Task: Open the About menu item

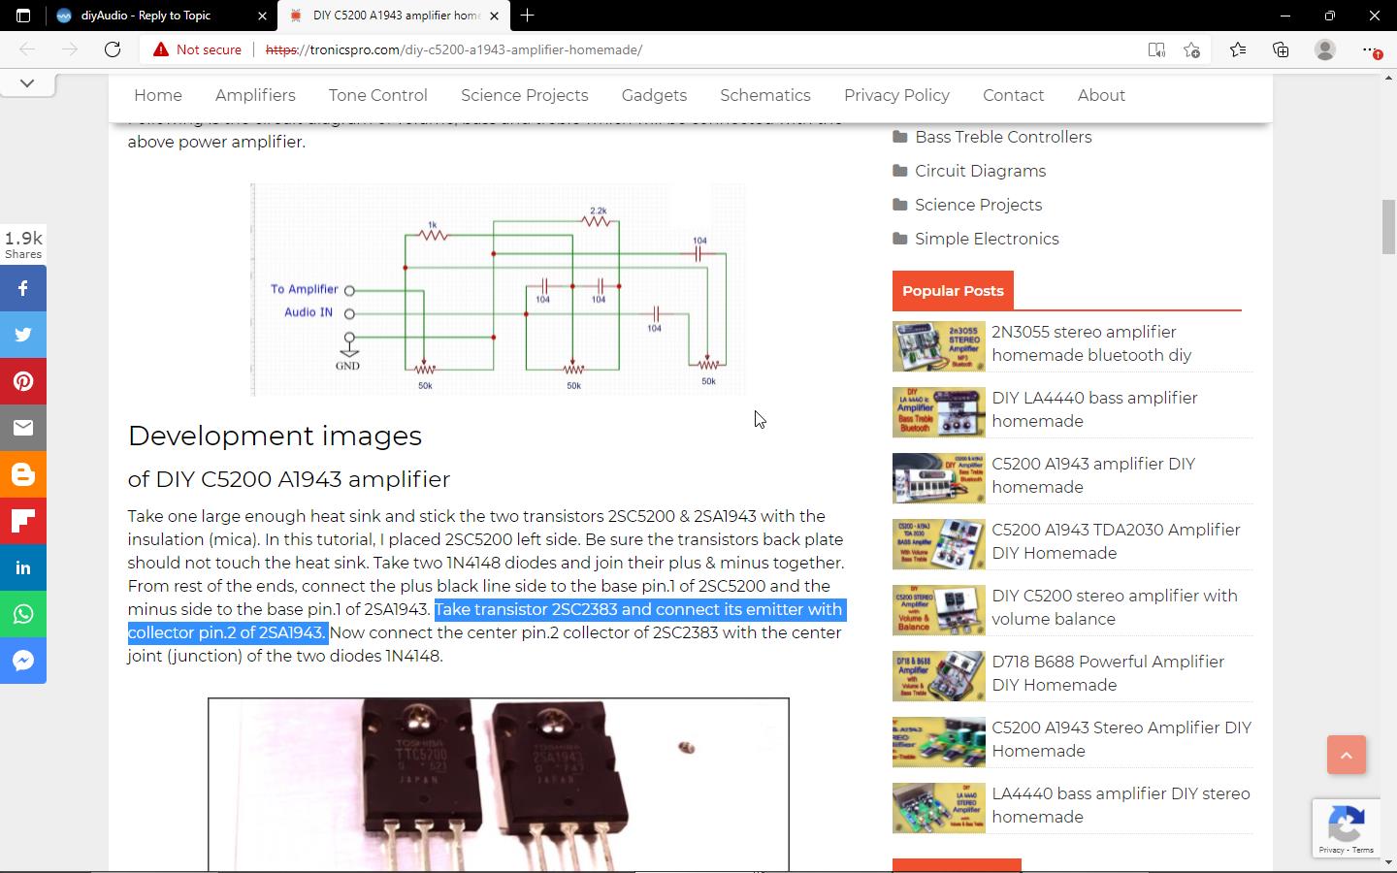Action: click(1101, 95)
